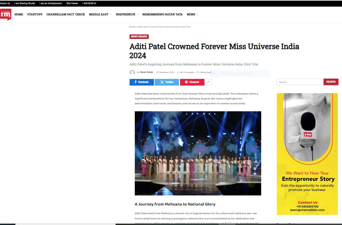Share the article via the X Twitter icon
342x225 pixels.
tap(166, 82)
